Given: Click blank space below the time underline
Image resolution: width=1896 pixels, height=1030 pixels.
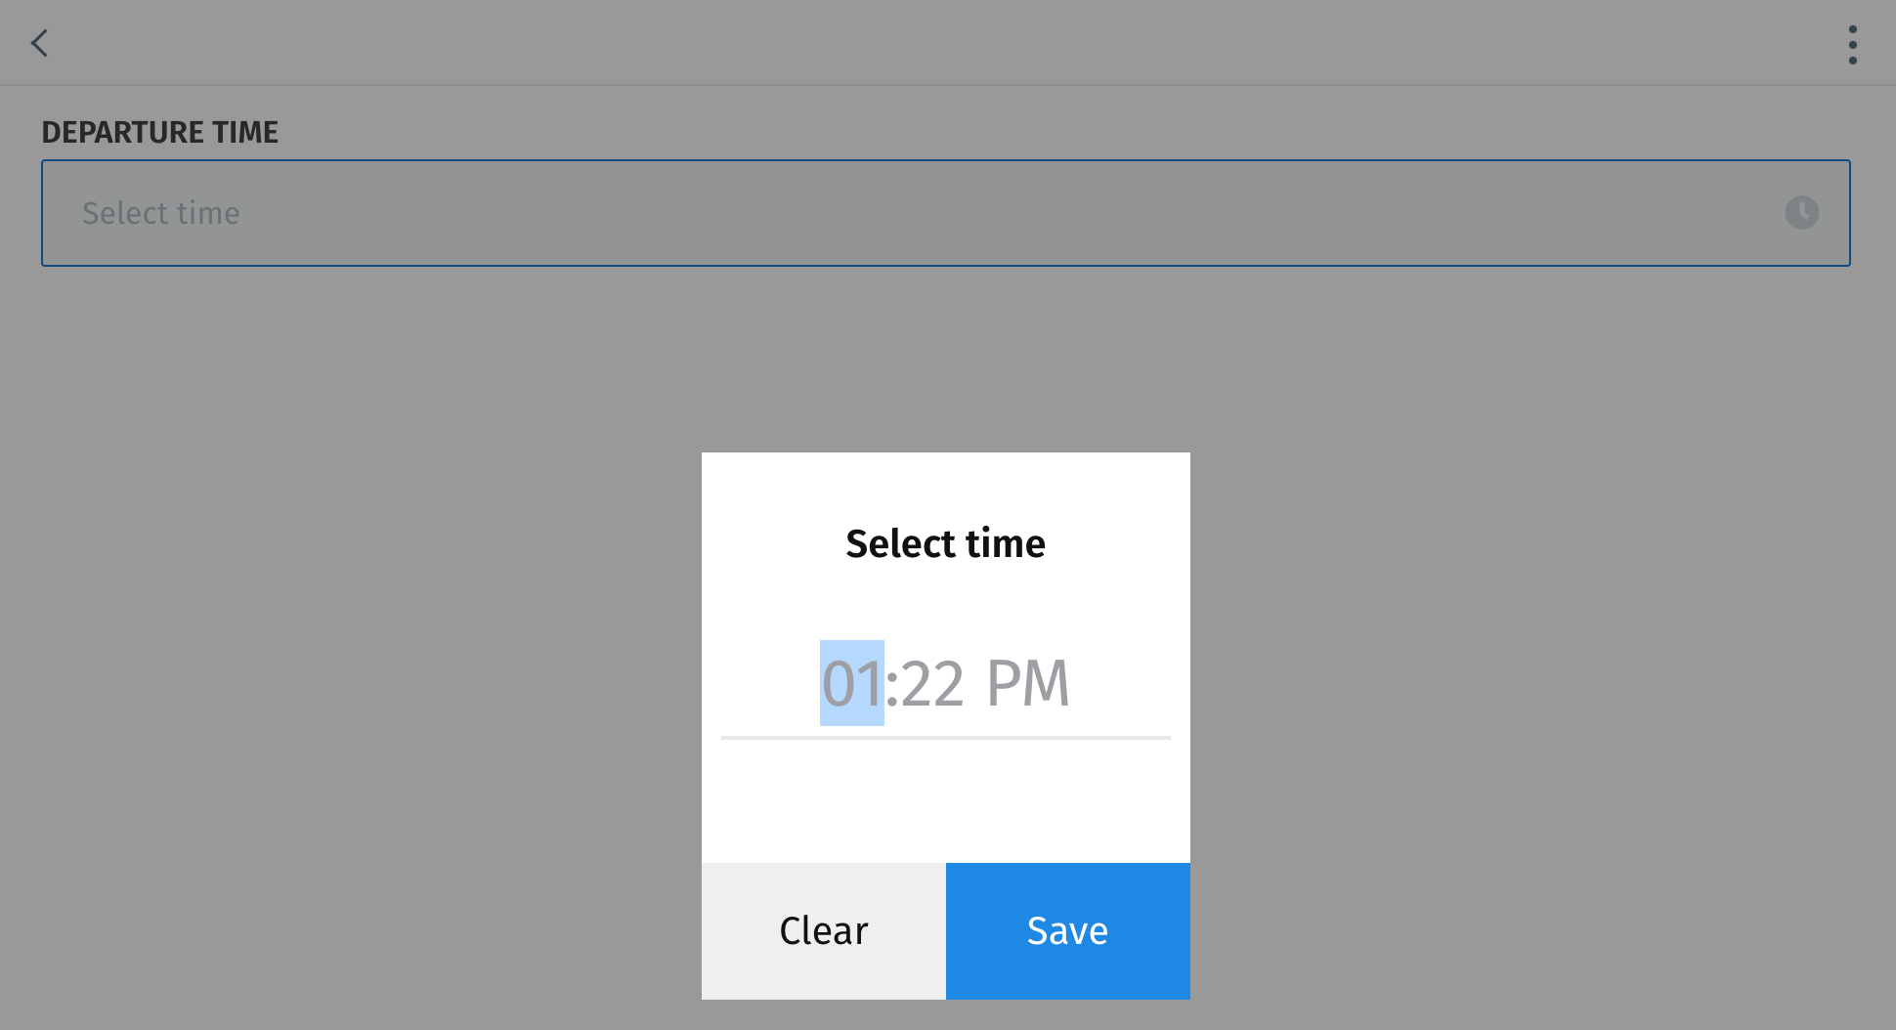Looking at the screenshot, I should (x=945, y=801).
